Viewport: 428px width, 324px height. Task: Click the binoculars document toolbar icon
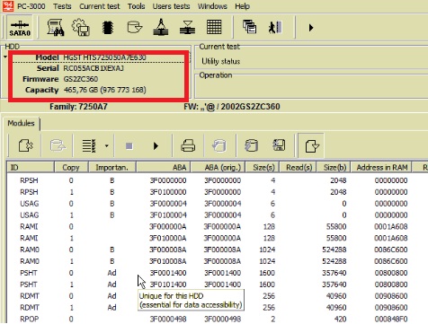click(x=56, y=28)
